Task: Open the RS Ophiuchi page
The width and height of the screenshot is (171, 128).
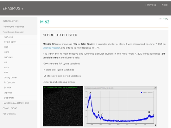Action: pos(9,82)
